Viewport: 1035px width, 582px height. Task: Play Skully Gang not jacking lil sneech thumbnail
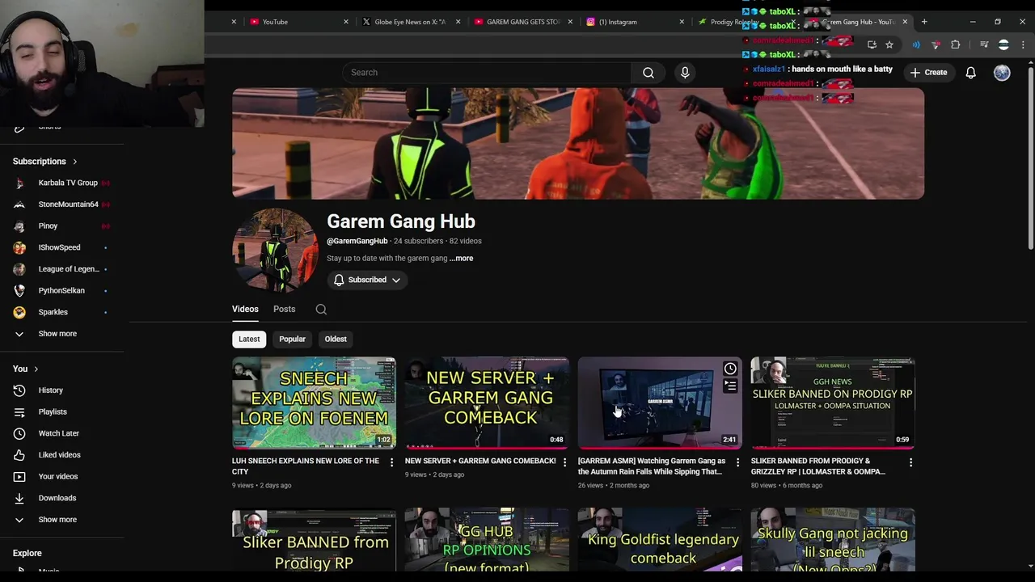[833, 539]
